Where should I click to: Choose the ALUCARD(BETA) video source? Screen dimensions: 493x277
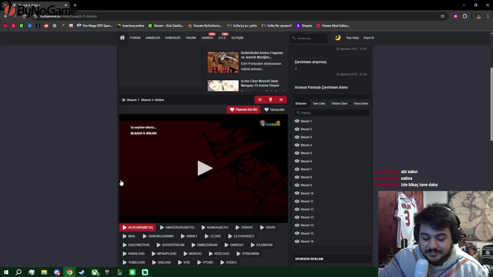click(138, 227)
